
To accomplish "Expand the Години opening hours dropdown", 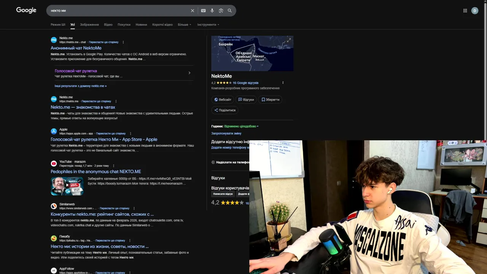I will (241, 126).
